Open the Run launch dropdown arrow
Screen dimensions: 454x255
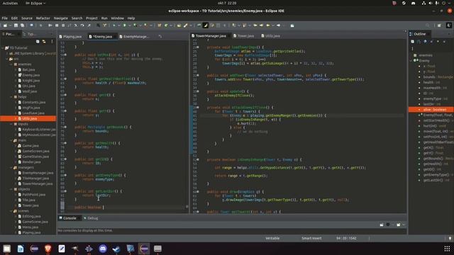point(129,25)
